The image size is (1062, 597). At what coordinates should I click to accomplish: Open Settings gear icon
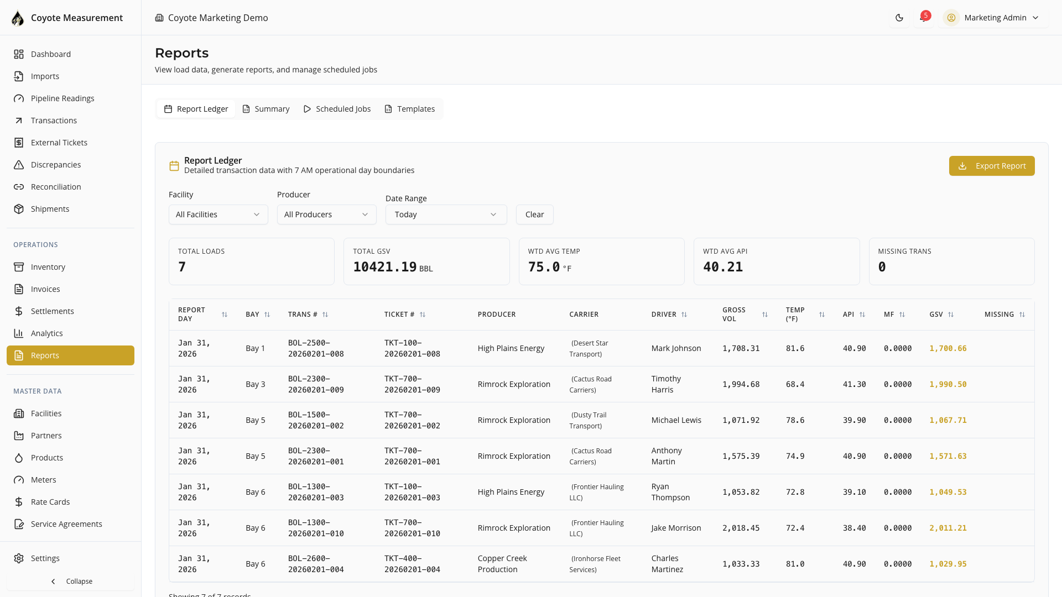19,558
